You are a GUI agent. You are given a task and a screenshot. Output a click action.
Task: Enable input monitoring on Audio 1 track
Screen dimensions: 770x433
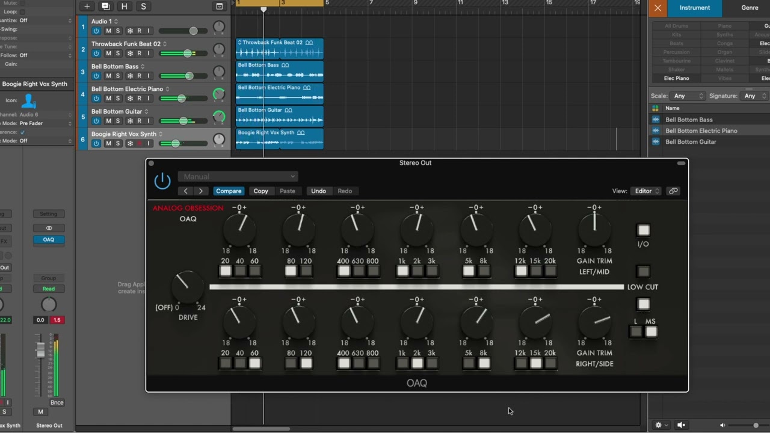(149, 31)
